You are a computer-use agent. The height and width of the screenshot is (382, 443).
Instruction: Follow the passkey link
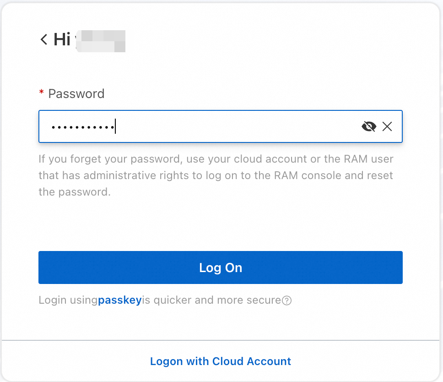click(x=120, y=300)
